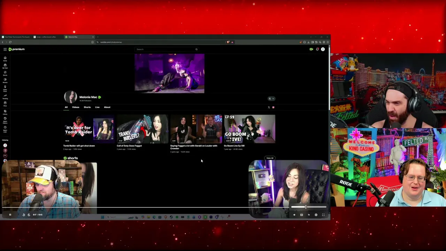
Task: Open the "Go Boom Live Ep 59!" title
Action: coord(234,146)
